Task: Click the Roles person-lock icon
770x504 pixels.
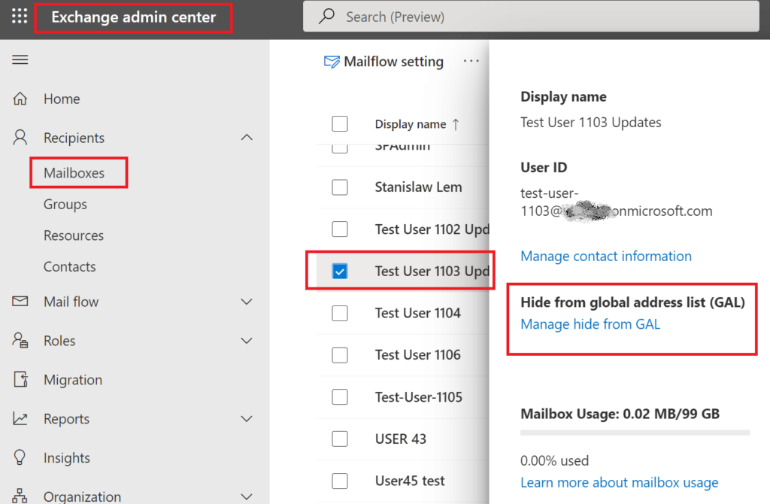Action: click(20, 340)
